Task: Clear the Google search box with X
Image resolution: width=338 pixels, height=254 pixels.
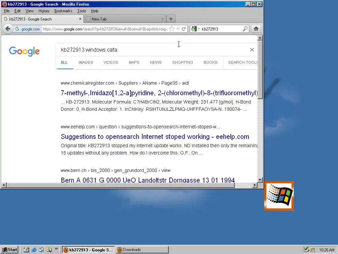Action: (x=252, y=50)
